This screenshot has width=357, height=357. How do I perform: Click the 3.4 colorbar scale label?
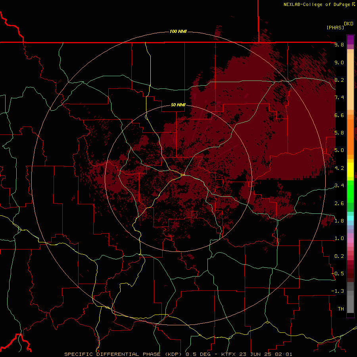click(x=339, y=186)
